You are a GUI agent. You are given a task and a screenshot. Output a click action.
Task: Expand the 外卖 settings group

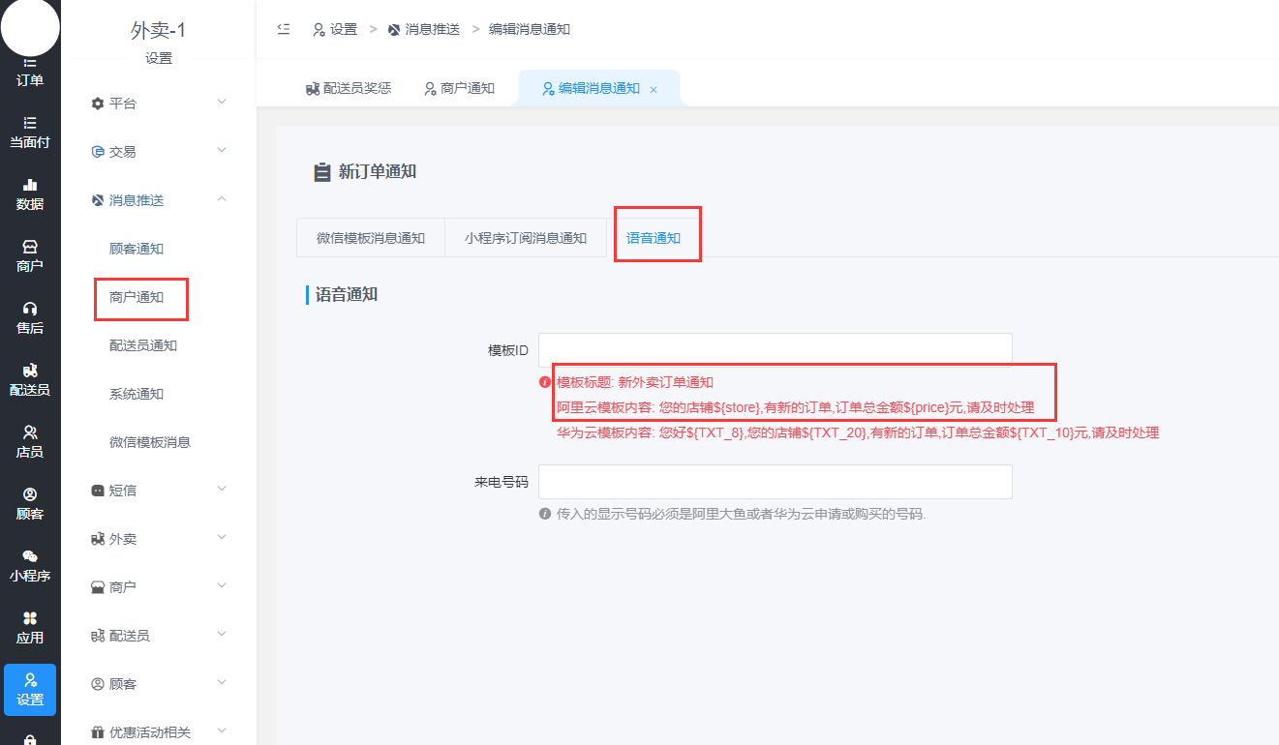[222, 537]
